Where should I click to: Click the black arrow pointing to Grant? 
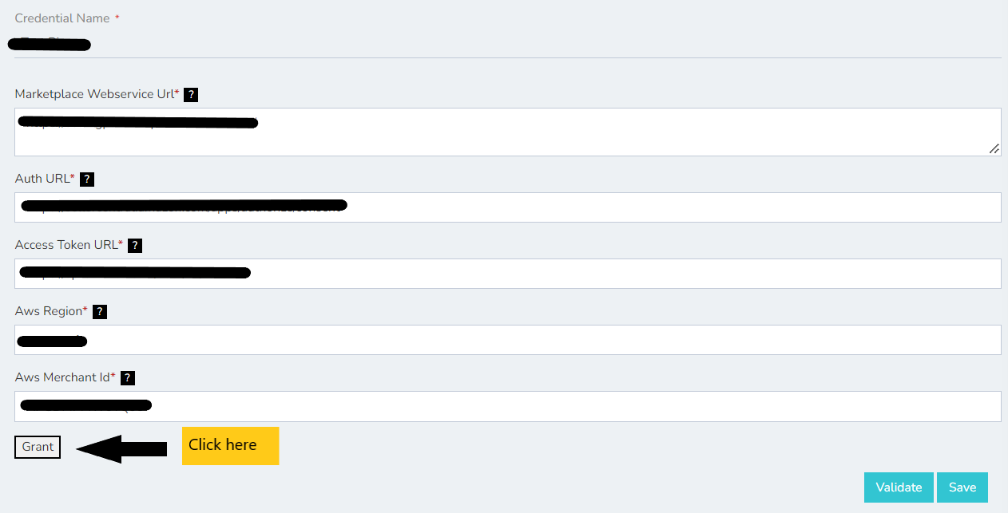point(121,448)
